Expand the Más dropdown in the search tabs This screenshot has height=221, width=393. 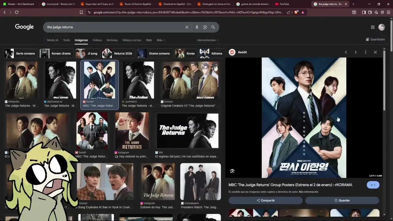(161, 40)
